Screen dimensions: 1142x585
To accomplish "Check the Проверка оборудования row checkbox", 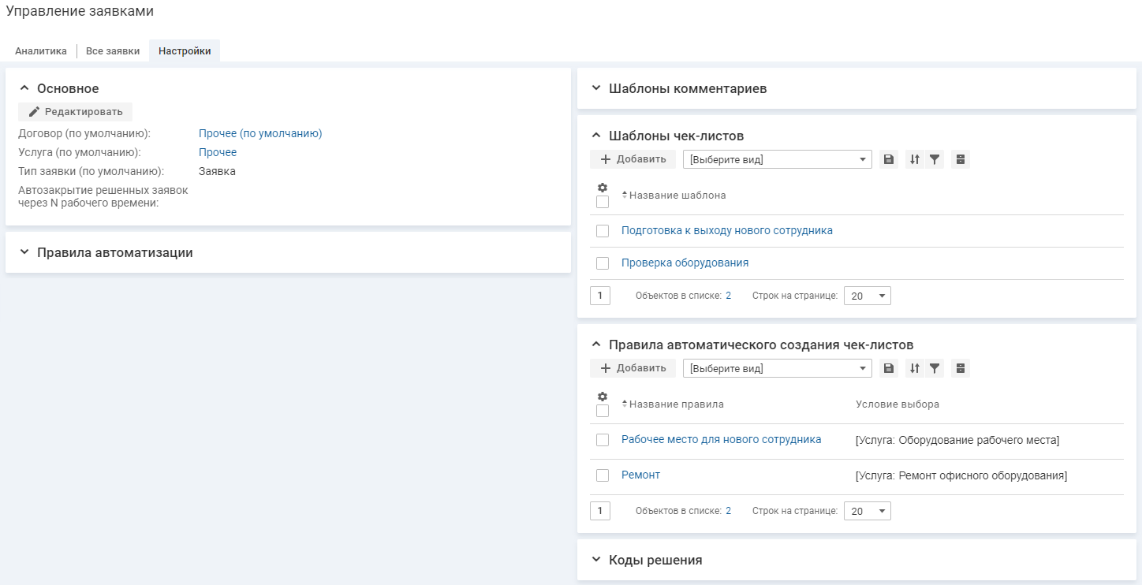I will point(603,263).
